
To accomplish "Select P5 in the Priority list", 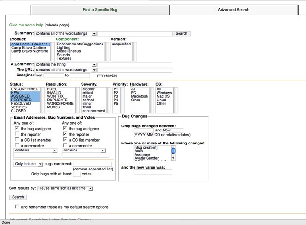I will pyautogui.click(x=116, y=103).
